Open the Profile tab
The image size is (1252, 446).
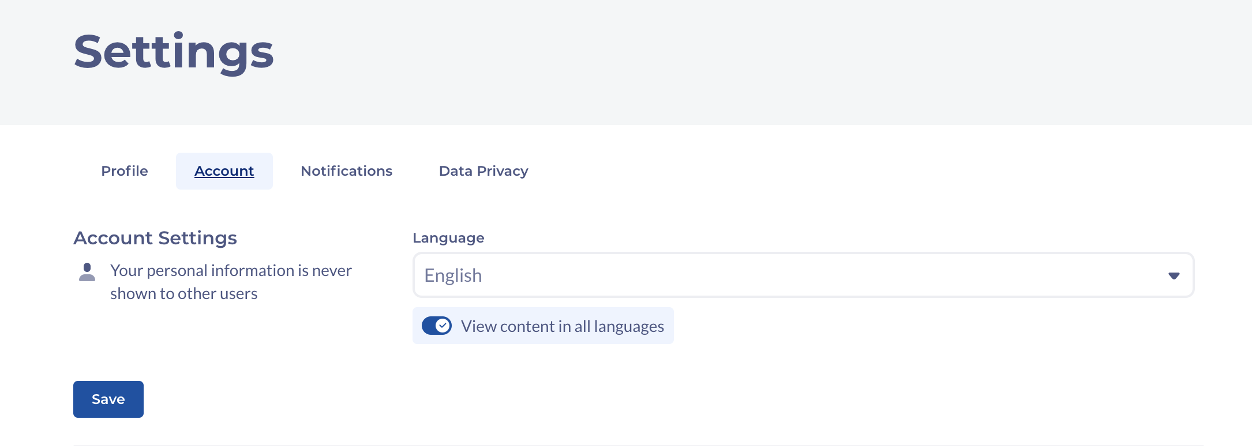point(125,171)
